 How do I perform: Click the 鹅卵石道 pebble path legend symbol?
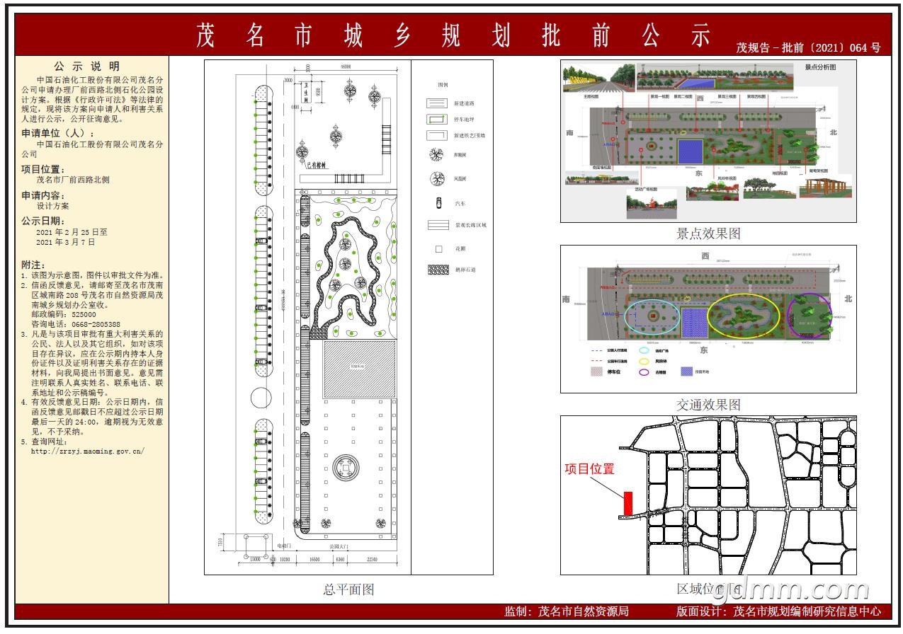(x=438, y=270)
